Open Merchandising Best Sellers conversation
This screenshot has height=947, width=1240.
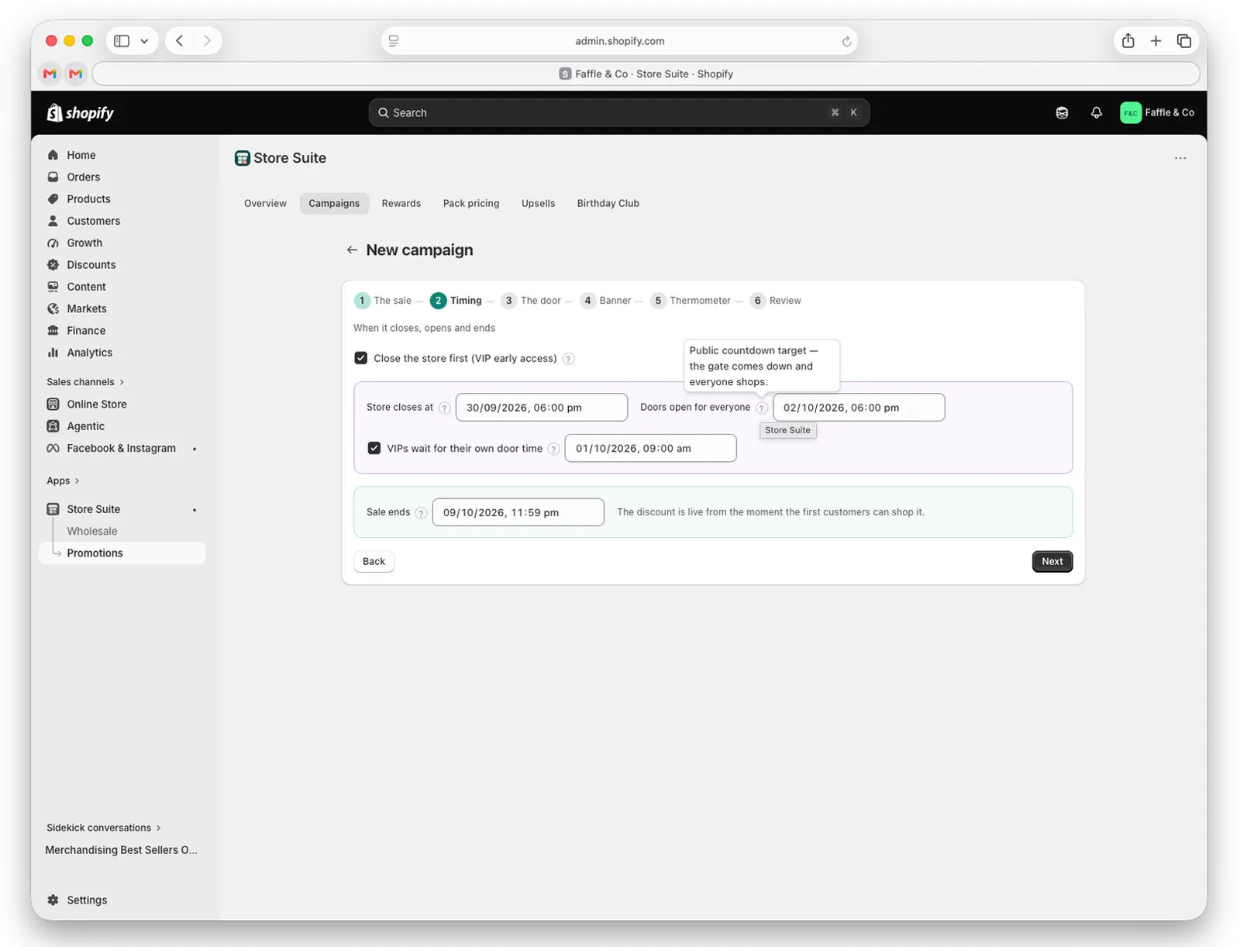[122, 850]
